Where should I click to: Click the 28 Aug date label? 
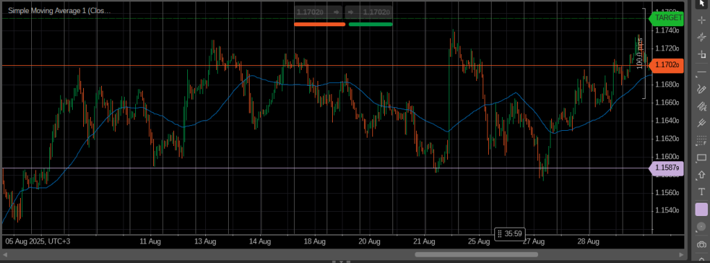(588, 242)
